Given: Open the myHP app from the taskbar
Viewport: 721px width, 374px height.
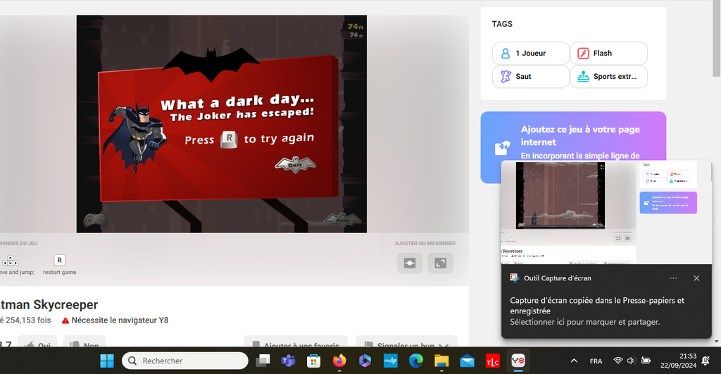Looking at the screenshot, I should pos(390,361).
